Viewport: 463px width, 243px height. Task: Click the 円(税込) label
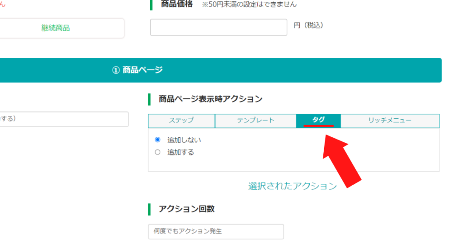[x=308, y=25]
